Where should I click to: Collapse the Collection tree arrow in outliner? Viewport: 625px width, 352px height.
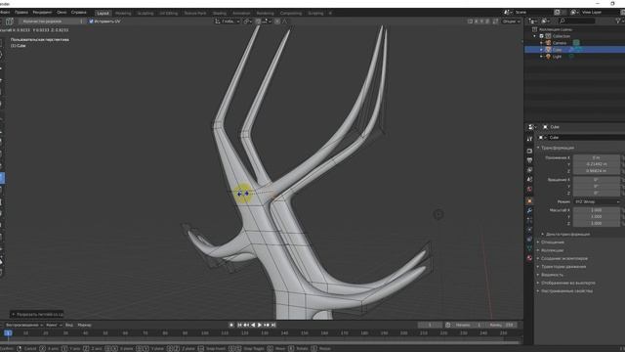535,36
